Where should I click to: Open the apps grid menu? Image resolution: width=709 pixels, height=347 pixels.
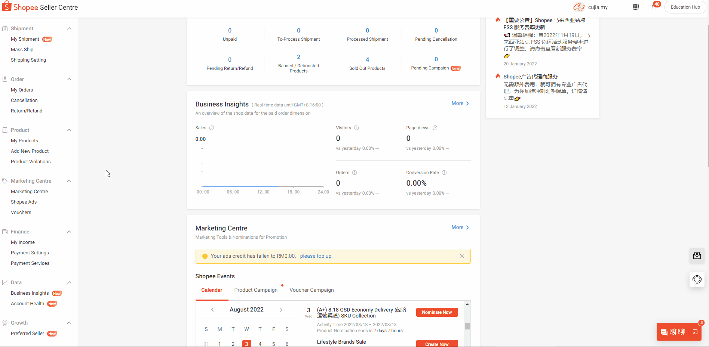pos(636,7)
